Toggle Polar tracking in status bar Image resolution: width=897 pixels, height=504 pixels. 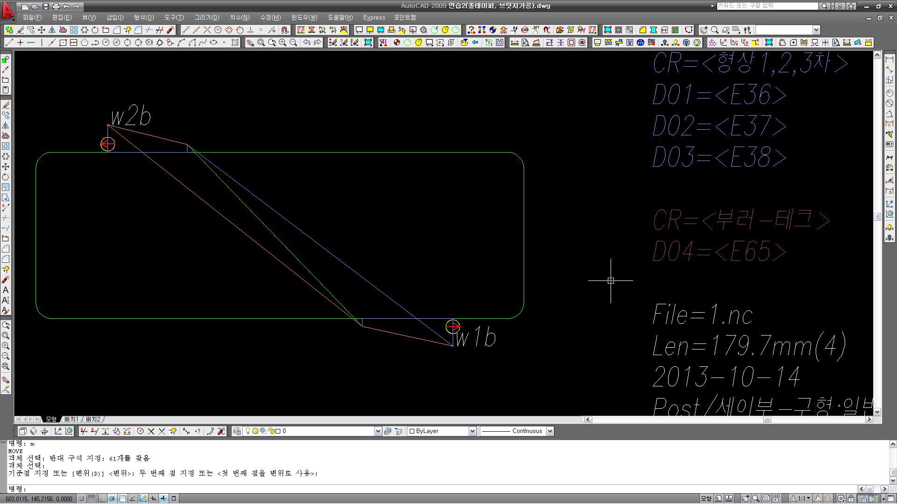tap(112, 498)
